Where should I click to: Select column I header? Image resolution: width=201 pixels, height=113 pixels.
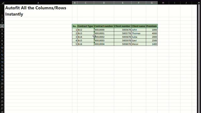tap(175, 3)
